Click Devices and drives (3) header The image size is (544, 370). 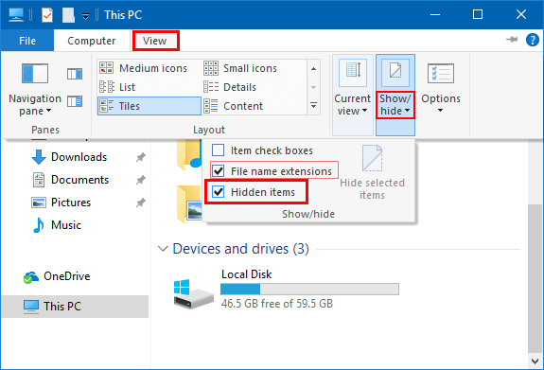point(240,249)
